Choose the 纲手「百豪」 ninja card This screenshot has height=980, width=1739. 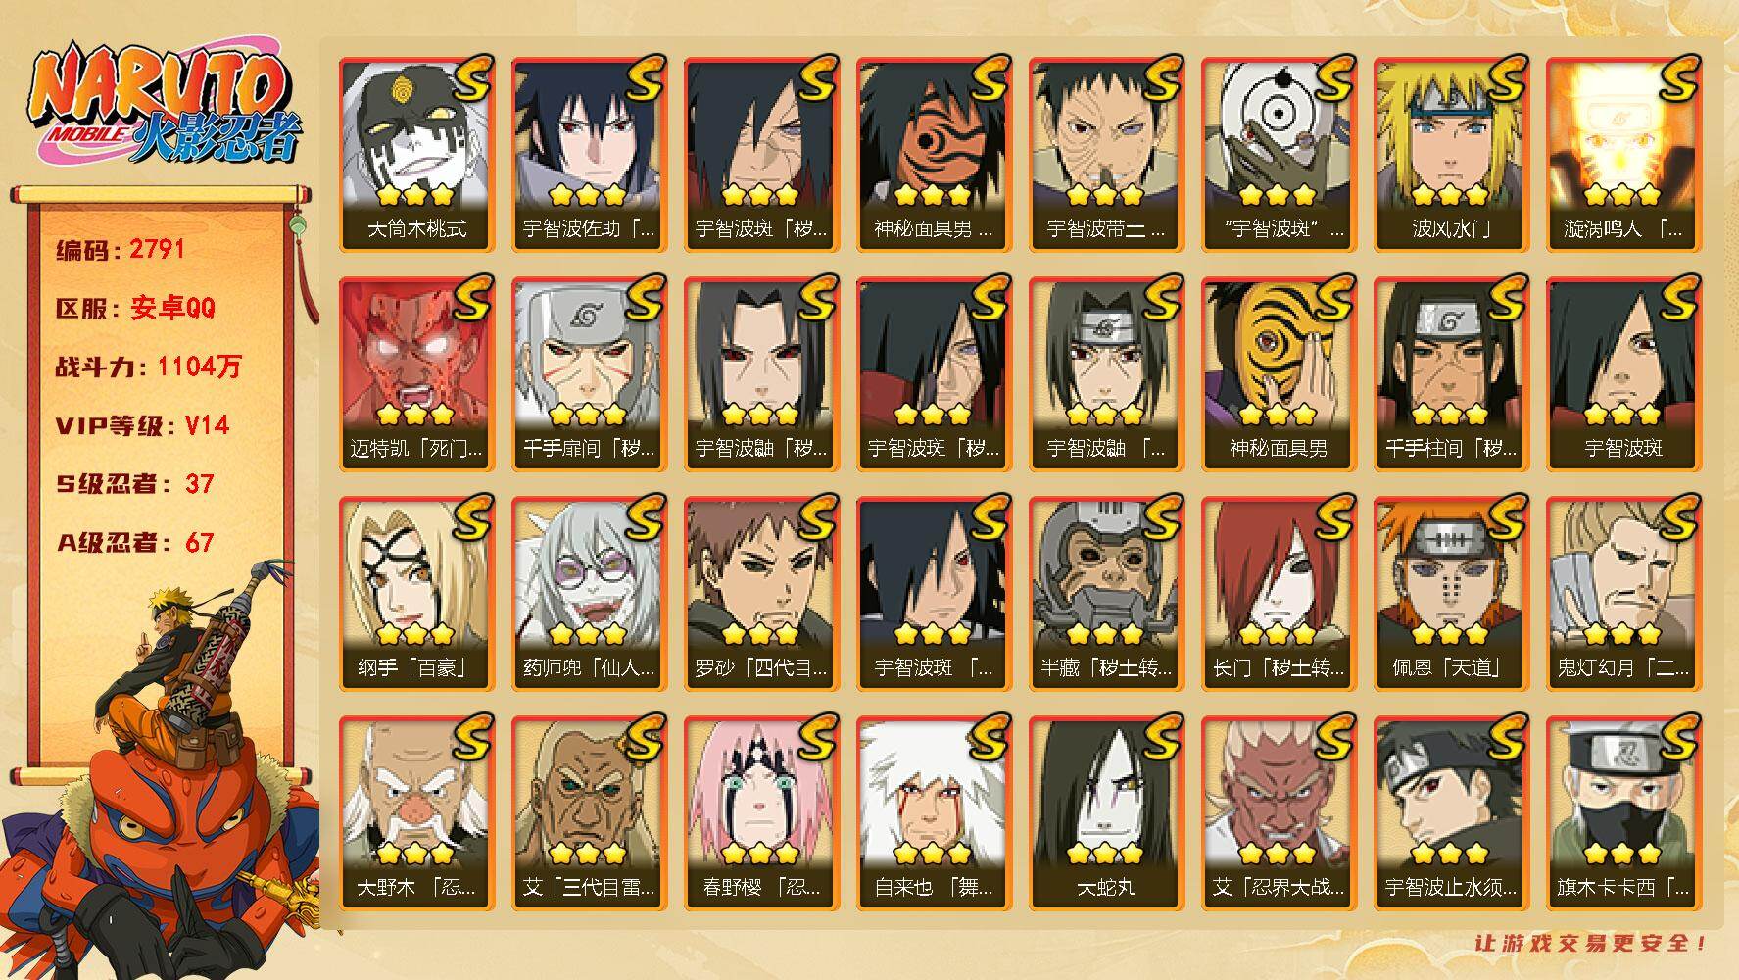coord(417,594)
